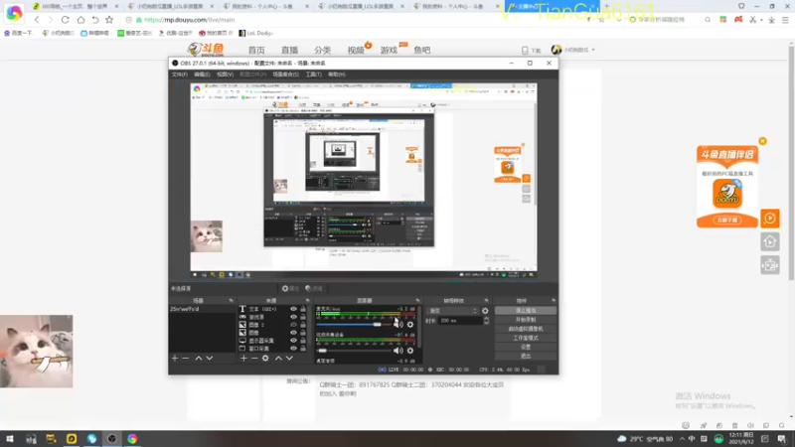Click OBS icon in the taskbar
795x447 pixels.
(112, 439)
